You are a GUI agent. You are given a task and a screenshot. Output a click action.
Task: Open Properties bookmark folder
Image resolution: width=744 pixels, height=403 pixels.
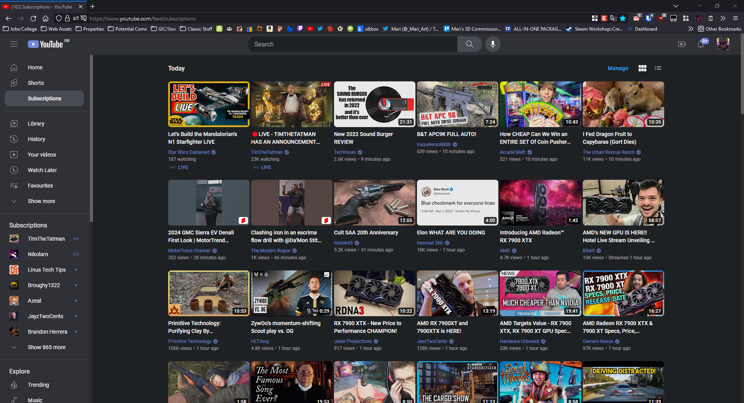tap(90, 29)
